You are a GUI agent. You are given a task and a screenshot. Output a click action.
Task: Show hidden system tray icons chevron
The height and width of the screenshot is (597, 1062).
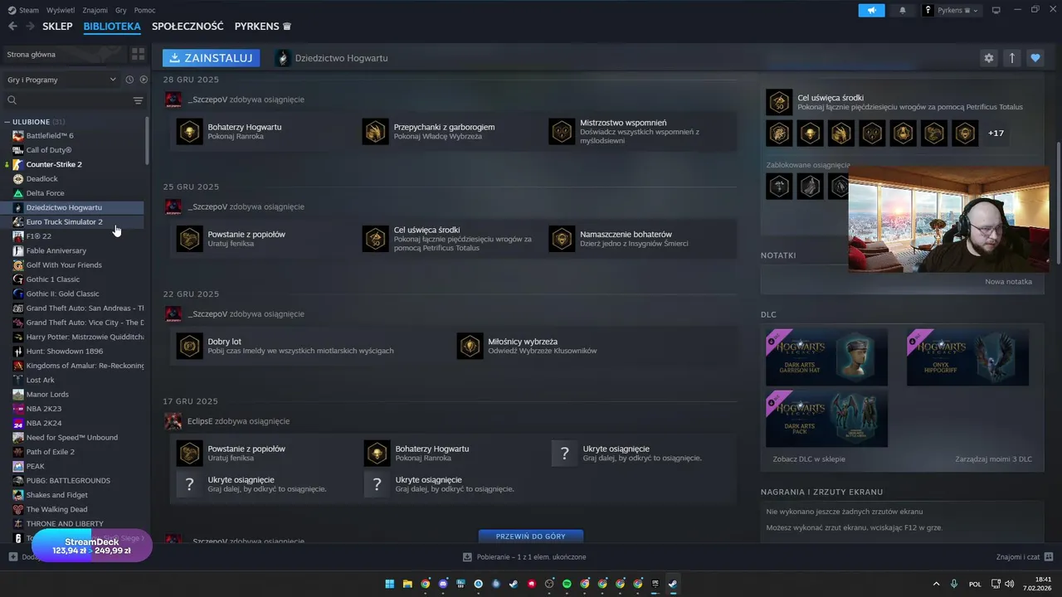click(x=937, y=584)
